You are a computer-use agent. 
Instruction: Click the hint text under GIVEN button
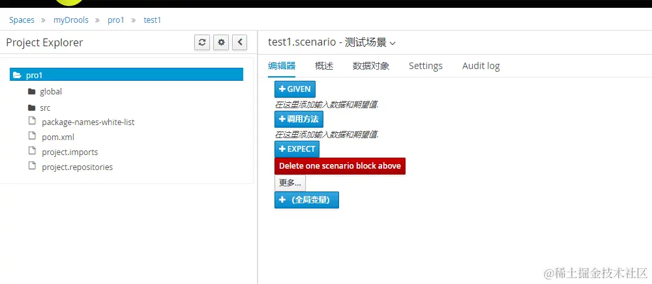tap(327, 105)
